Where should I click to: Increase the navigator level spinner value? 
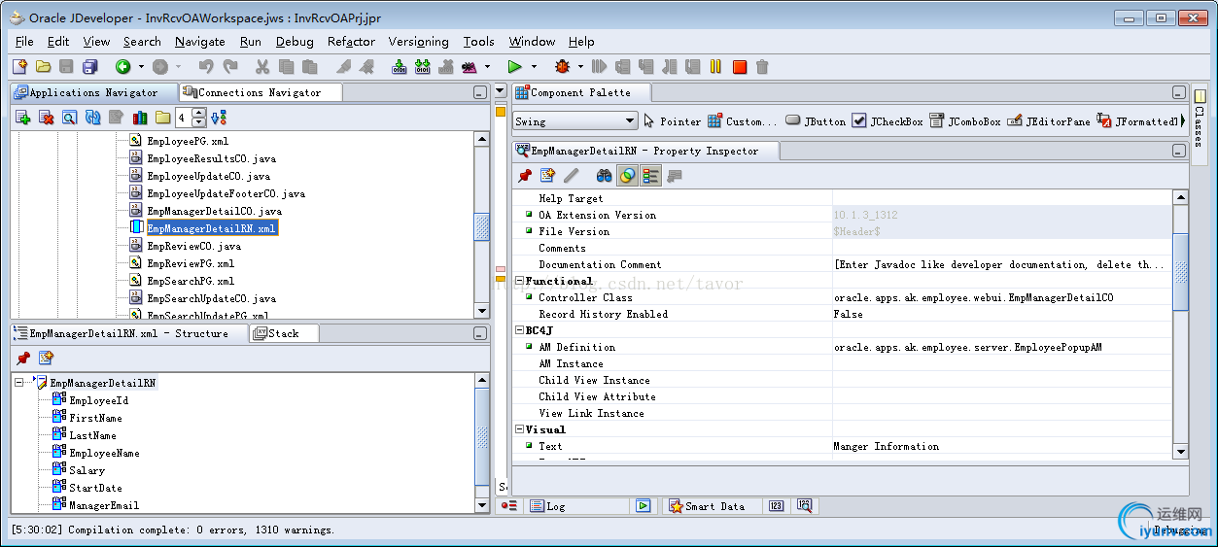[x=199, y=113]
